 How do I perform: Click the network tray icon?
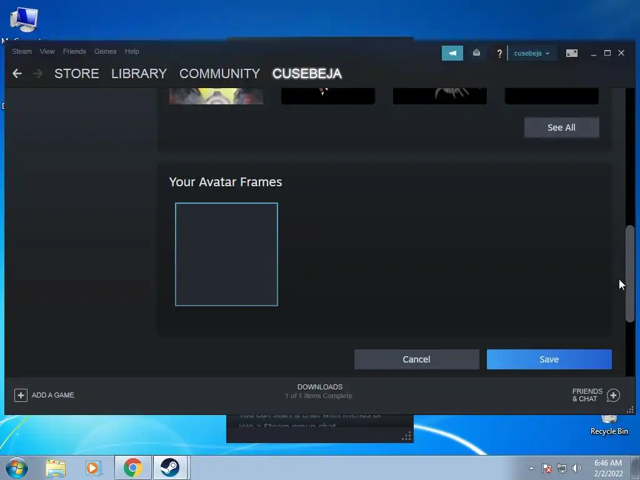(562, 468)
